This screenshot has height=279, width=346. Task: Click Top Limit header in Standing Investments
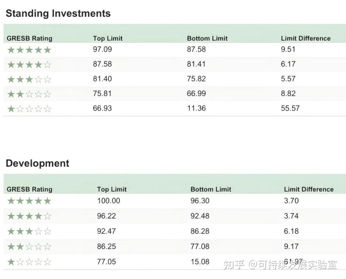coord(108,38)
